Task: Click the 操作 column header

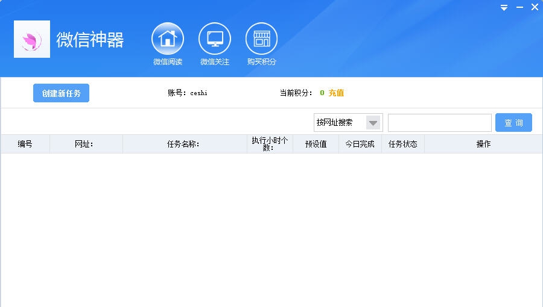Action: pyautogui.click(x=483, y=144)
